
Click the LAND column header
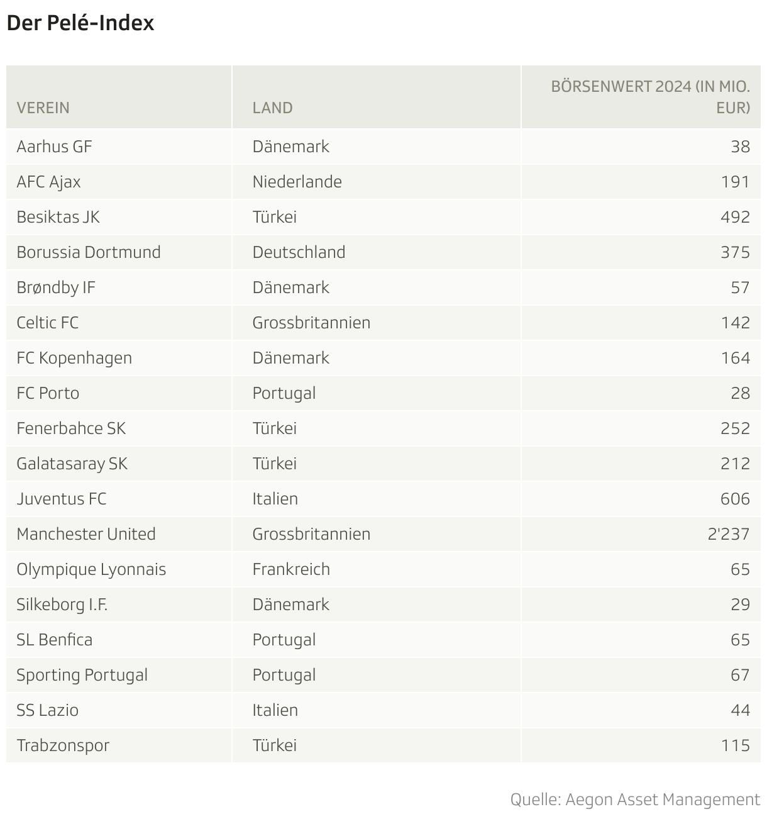[272, 108]
